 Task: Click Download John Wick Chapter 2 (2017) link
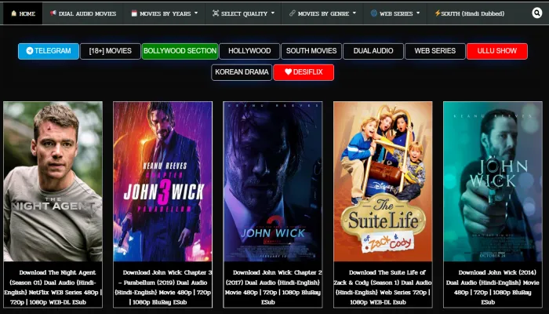[x=273, y=287]
